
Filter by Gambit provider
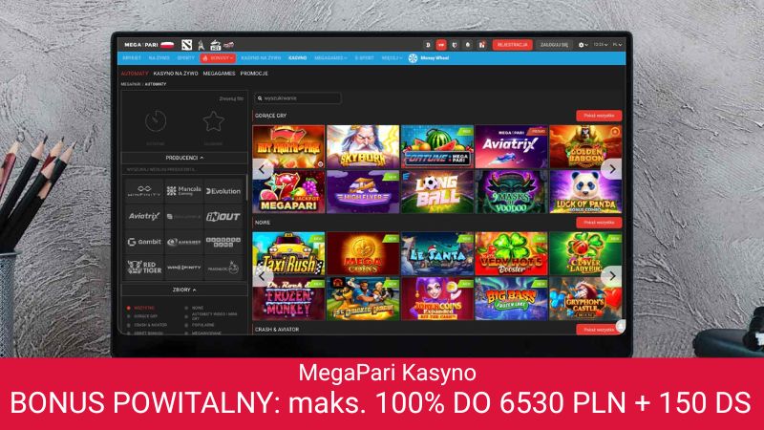click(x=144, y=242)
